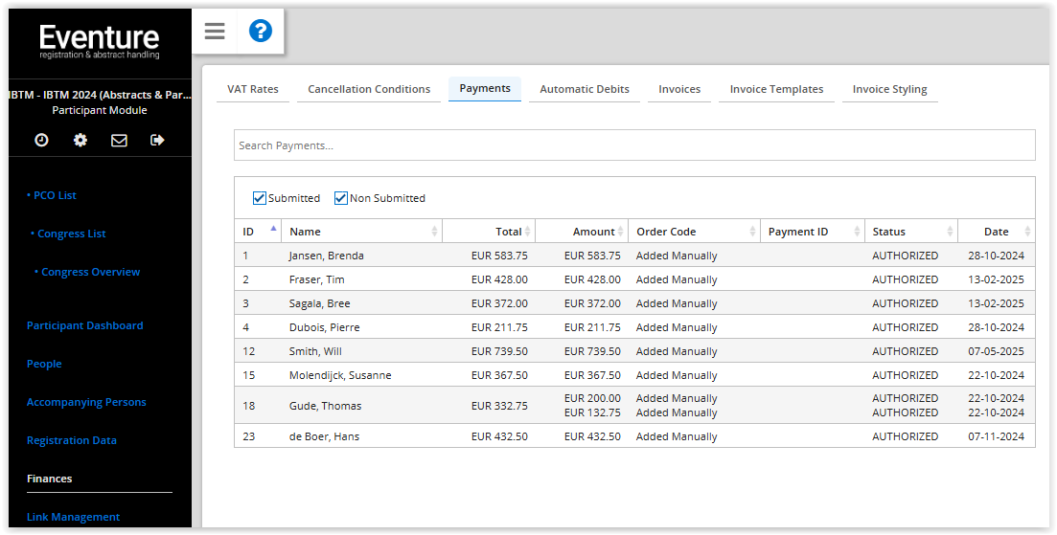1057x535 pixels.
Task: Open the Automatic Debits tab
Action: pyautogui.click(x=585, y=89)
